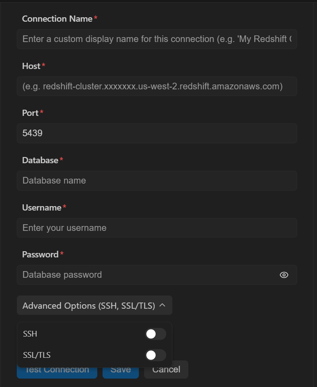Click the SSL/TLS option label
Viewport: 317px width, 387px height.
37,355
